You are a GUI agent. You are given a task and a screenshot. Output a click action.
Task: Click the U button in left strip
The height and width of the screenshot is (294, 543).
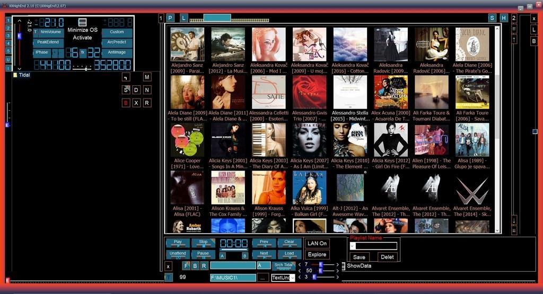pos(8,59)
